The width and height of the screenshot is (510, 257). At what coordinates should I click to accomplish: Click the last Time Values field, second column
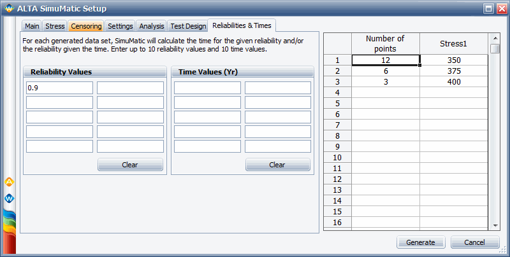(278, 146)
